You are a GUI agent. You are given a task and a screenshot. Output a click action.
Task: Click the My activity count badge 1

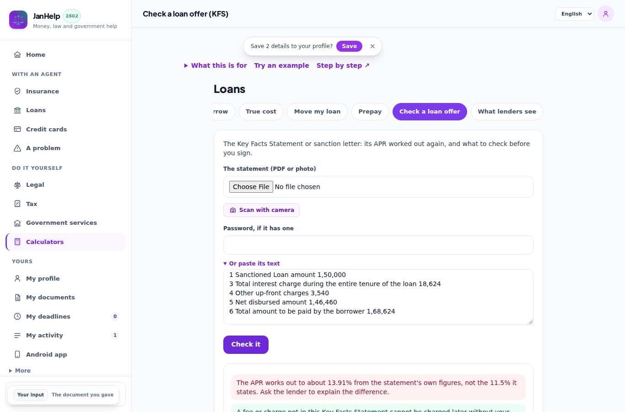point(115,335)
